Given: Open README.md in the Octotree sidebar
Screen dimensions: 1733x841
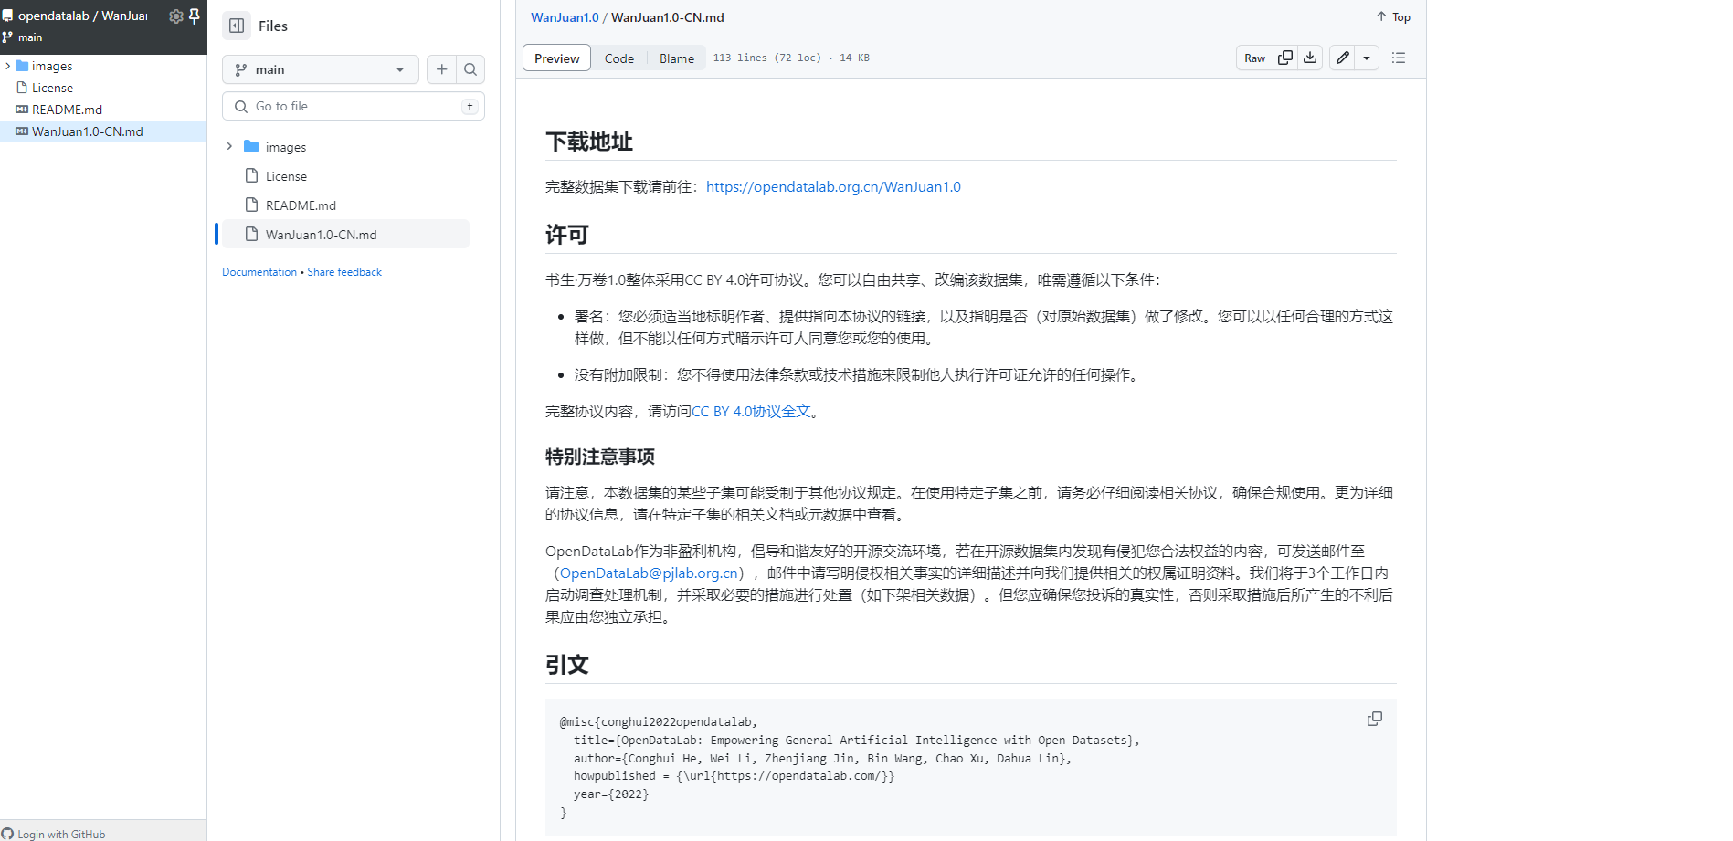Looking at the screenshot, I should (67, 110).
